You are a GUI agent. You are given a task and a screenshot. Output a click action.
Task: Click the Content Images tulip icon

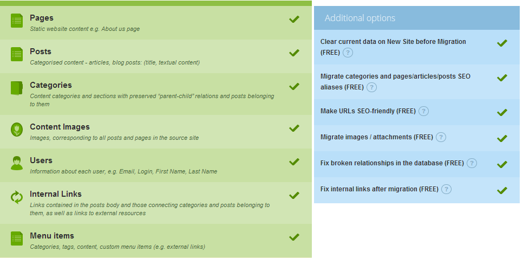[x=17, y=130]
